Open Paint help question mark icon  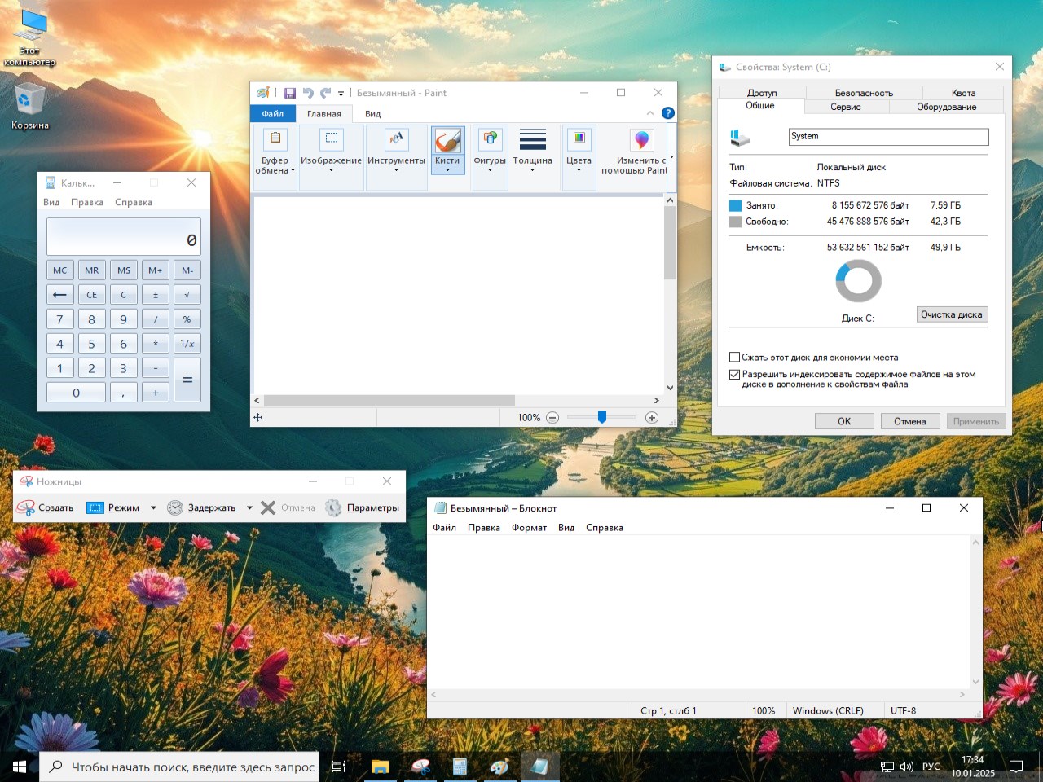click(x=668, y=113)
